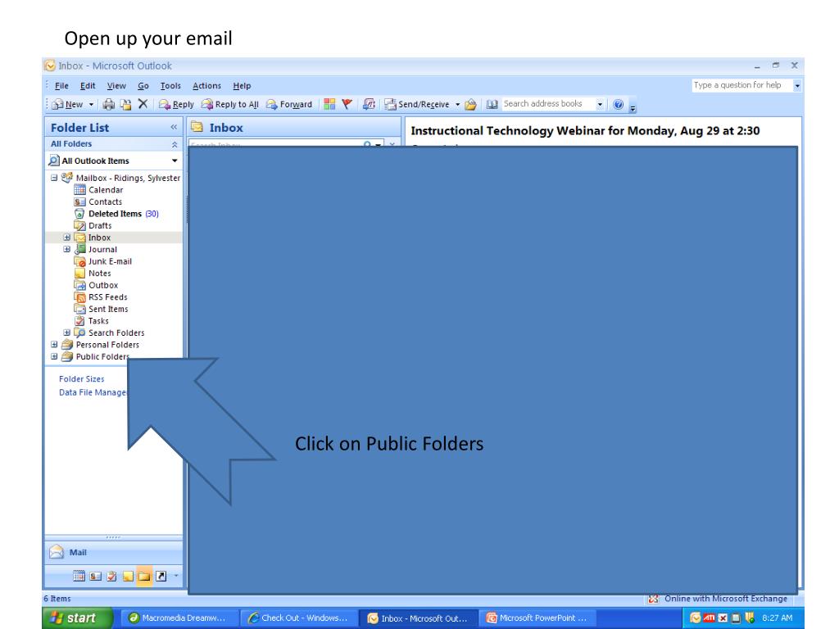Viewport: 839px width, 629px height.
Task: Open the Edit menu
Action: 88,85
